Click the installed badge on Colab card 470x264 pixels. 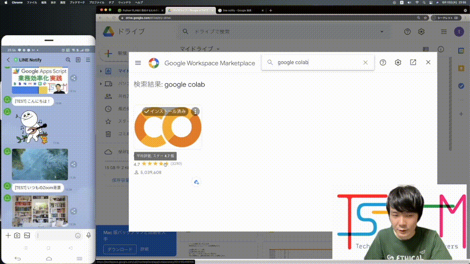coord(165,111)
